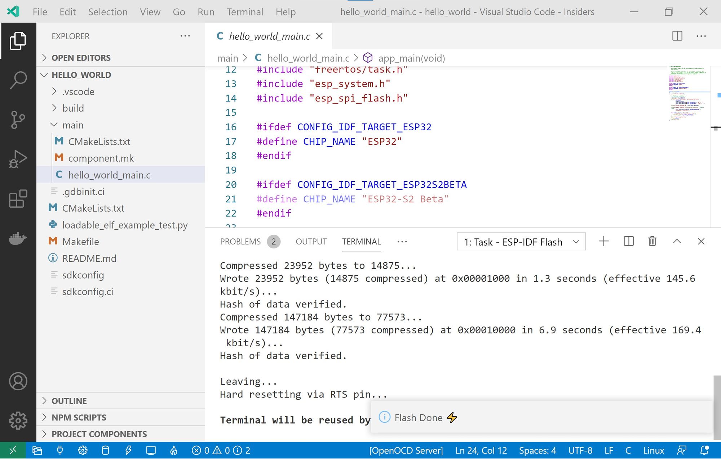Change indentation via Spaces: 4
Image resolution: width=721 pixels, height=459 pixels.
538,450
